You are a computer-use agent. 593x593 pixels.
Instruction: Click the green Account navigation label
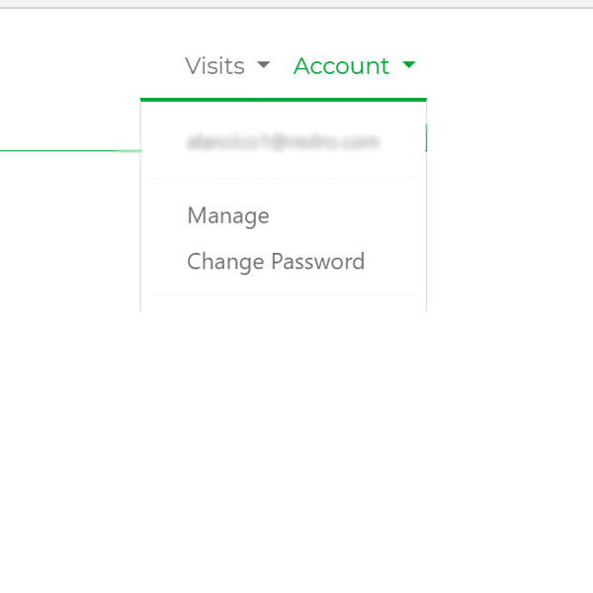point(342,66)
